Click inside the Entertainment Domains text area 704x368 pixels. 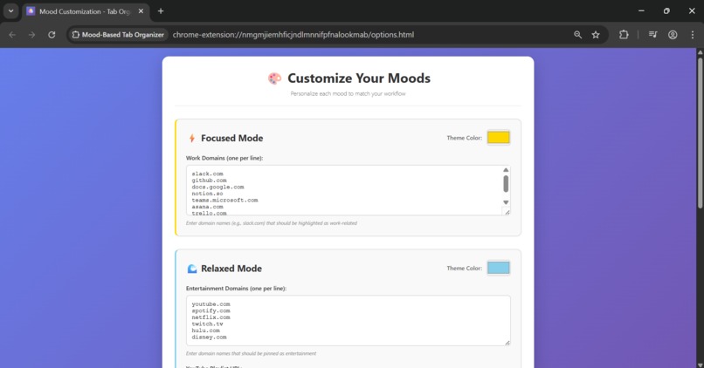[x=348, y=321]
